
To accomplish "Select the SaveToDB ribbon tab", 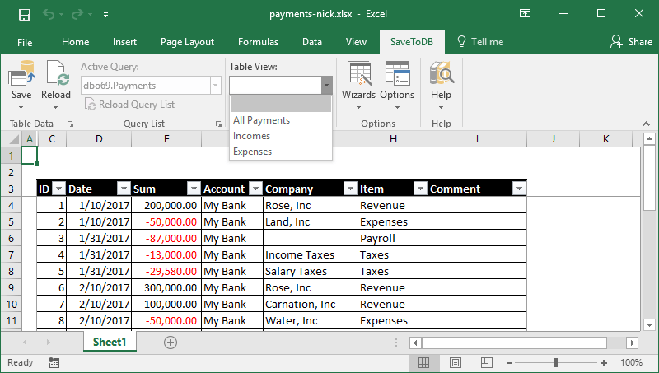I will 411,42.
